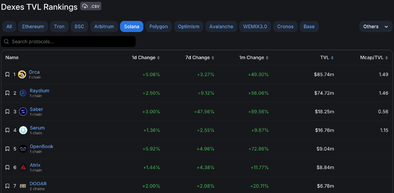Filter dexes by Optimism chain
This screenshot has height=193, width=394.
(x=189, y=27)
